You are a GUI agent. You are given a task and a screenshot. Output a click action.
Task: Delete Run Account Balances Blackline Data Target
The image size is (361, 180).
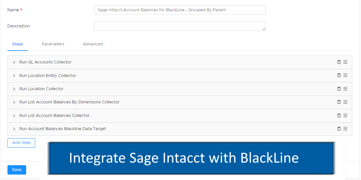point(339,129)
